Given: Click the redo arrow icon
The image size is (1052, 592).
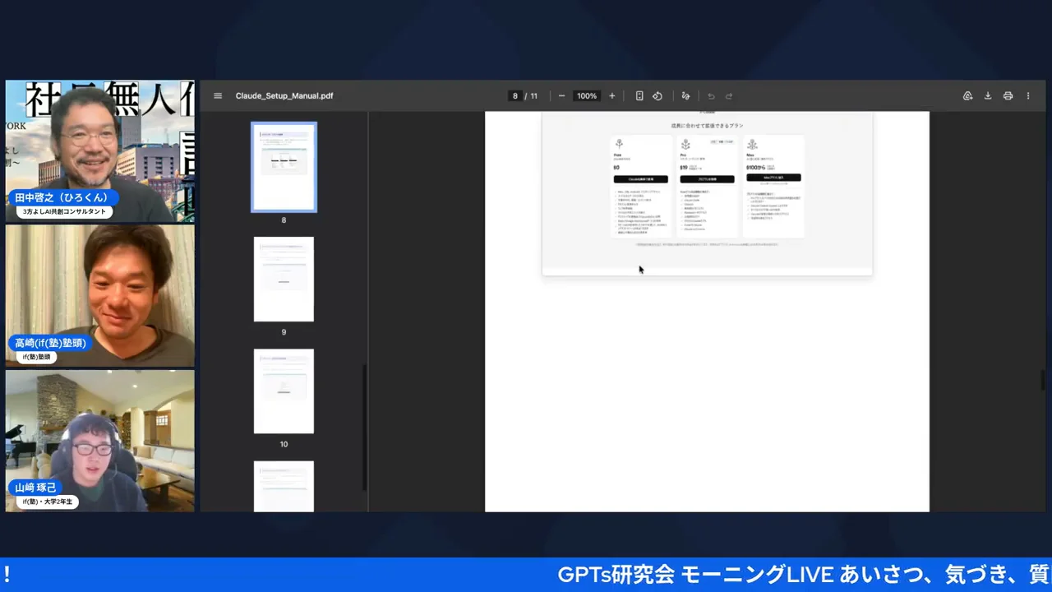Looking at the screenshot, I should click(729, 96).
